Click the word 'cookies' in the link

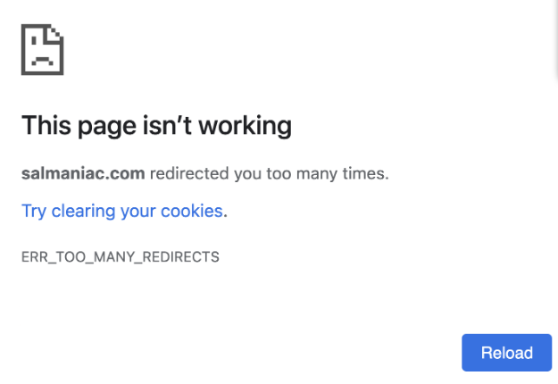click(x=191, y=212)
